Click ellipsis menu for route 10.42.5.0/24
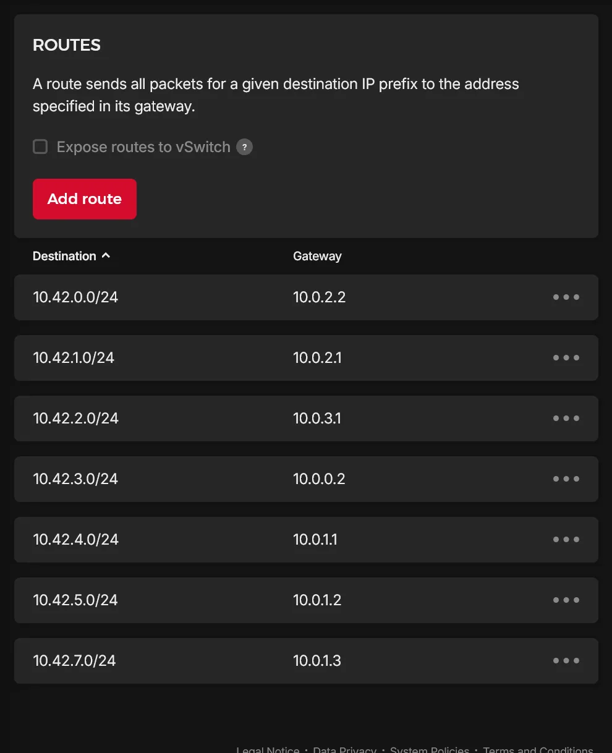This screenshot has height=753, width=612. 566,600
